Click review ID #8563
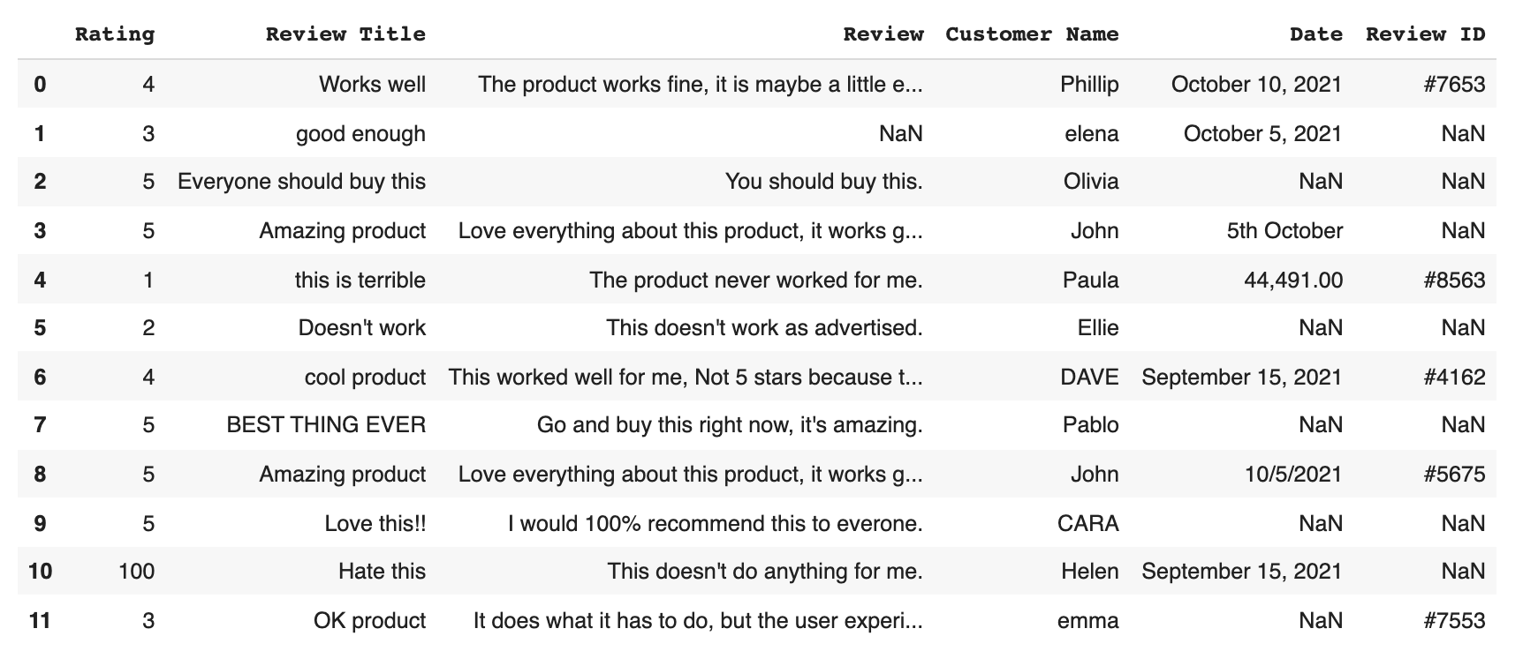The image size is (1523, 651). [1454, 280]
